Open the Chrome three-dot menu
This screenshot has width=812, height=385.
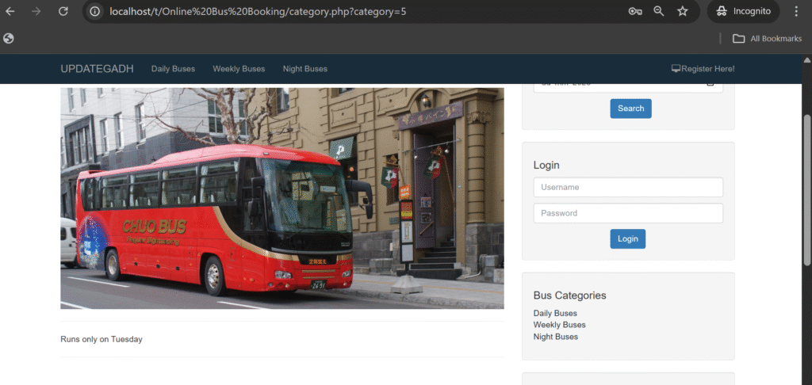click(x=796, y=11)
